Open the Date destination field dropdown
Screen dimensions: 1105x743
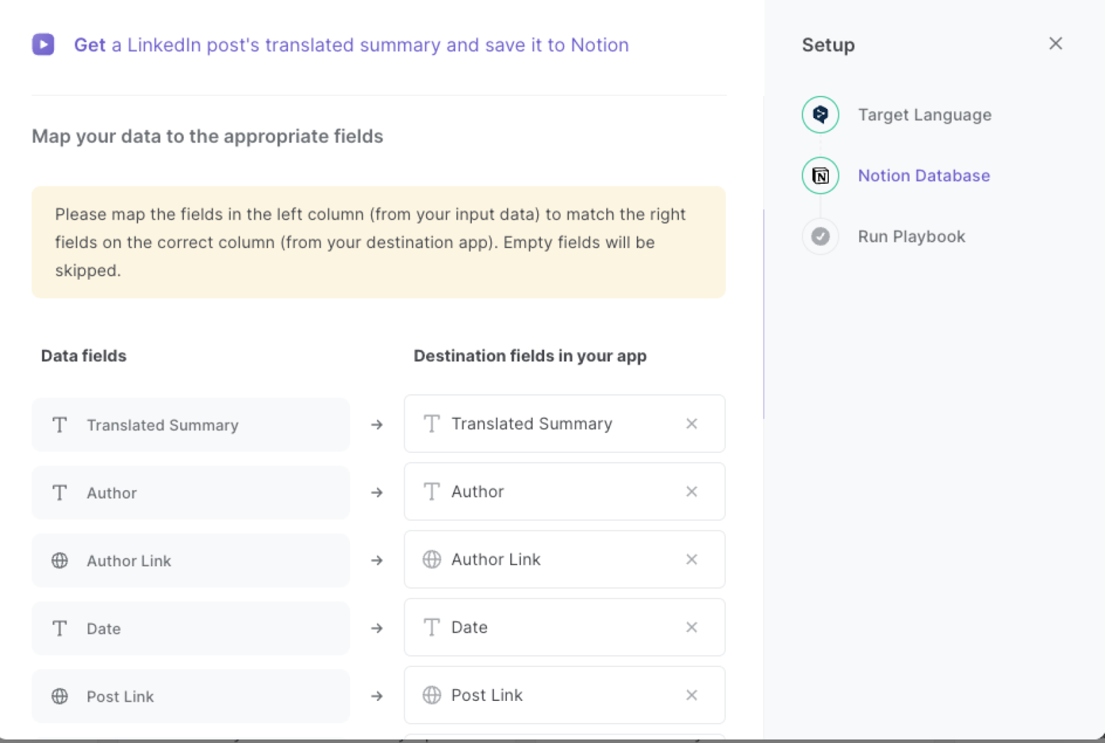(x=564, y=627)
